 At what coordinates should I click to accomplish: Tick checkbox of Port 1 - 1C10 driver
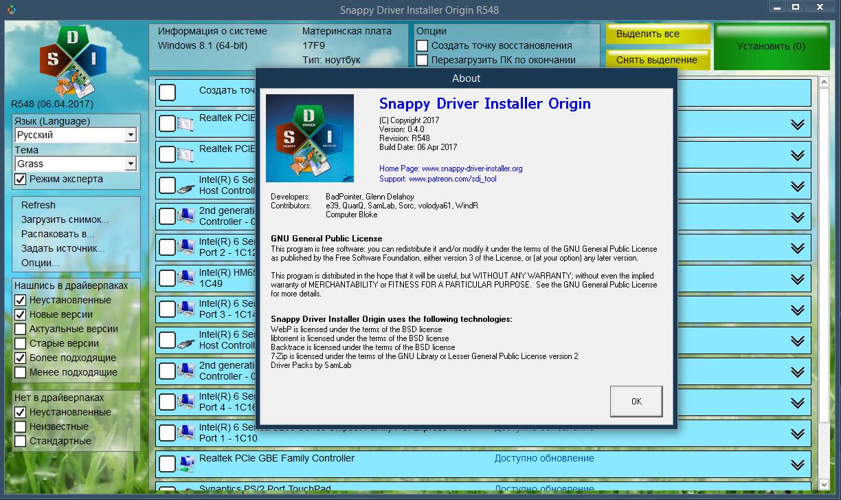167,433
